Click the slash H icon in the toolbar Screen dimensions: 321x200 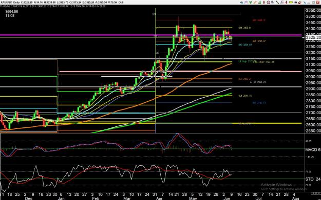[x=296, y=2]
